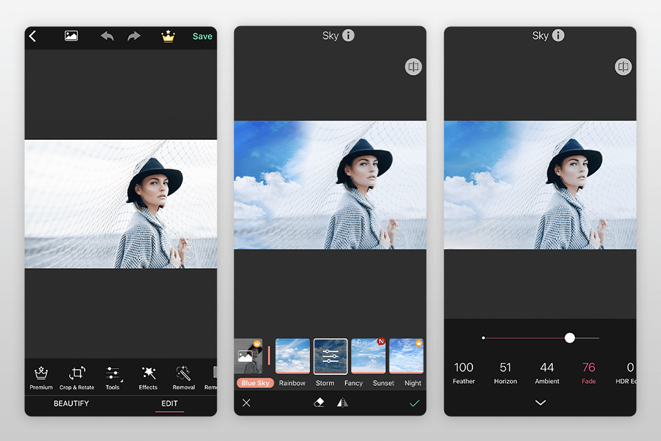Open the Tools menu
The width and height of the screenshot is (661, 441).
click(x=112, y=378)
